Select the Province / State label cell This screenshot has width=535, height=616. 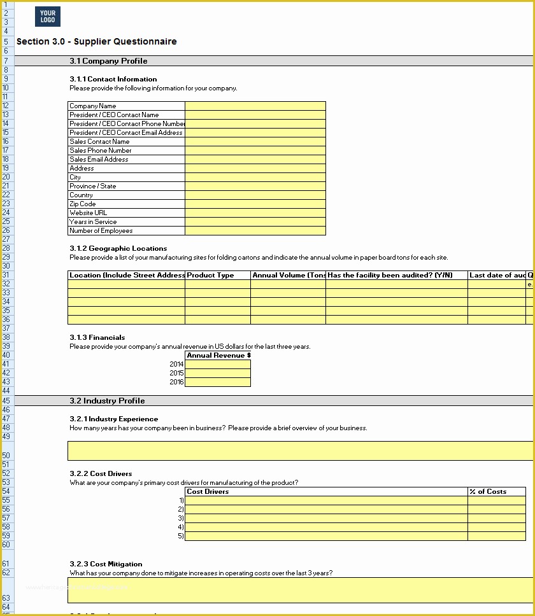(x=126, y=186)
